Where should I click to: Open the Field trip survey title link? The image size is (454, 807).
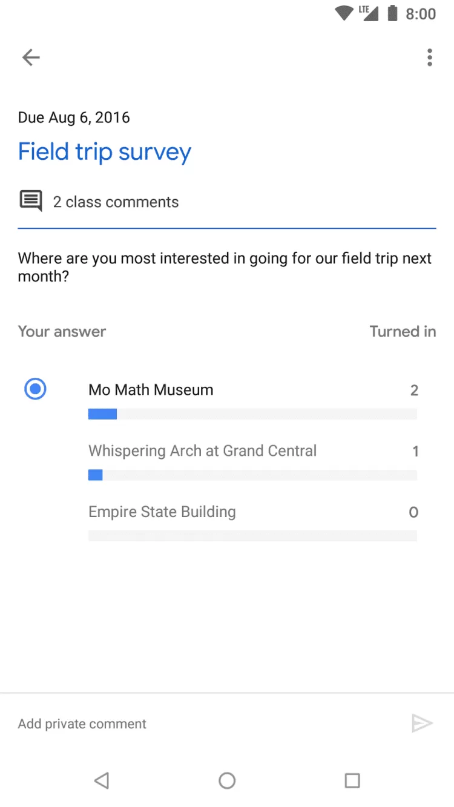105,152
